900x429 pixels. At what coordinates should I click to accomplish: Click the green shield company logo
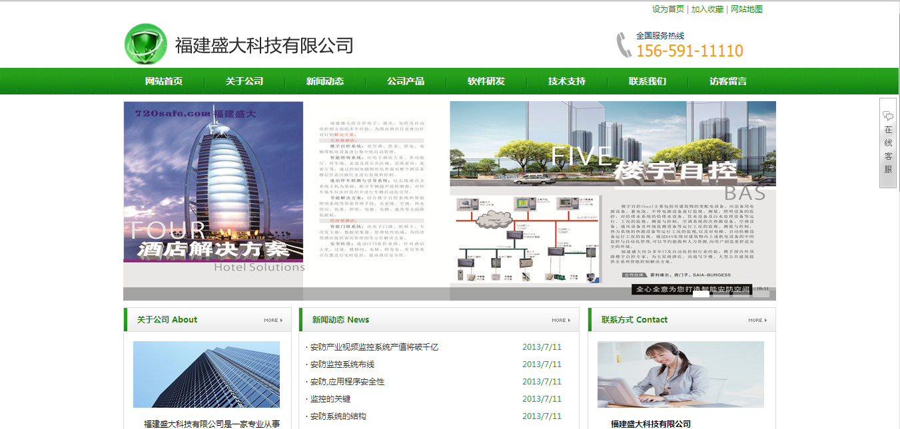(x=146, y=44)
